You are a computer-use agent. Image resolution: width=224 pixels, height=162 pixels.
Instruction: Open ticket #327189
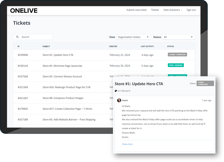tap(23, 119)
